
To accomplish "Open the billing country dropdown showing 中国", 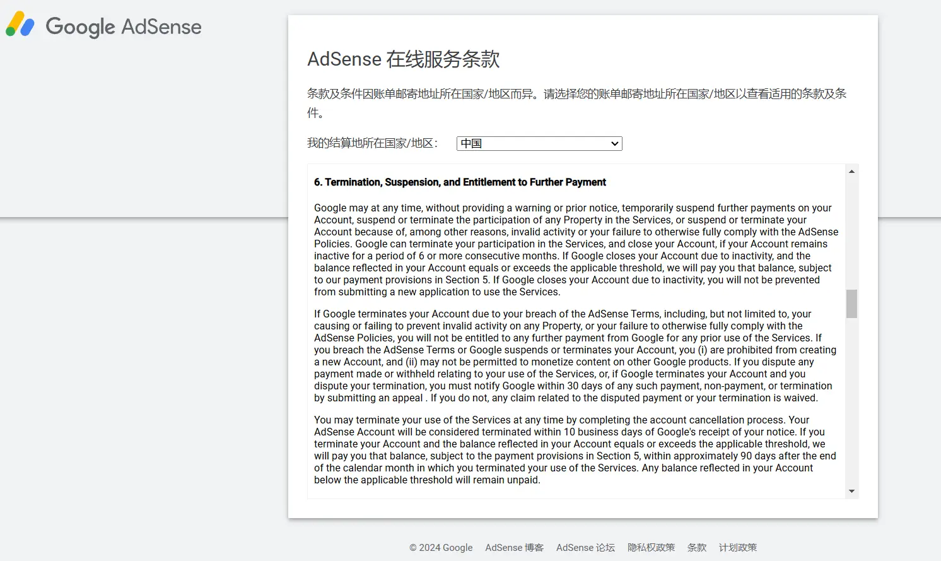I will [539, 144].
